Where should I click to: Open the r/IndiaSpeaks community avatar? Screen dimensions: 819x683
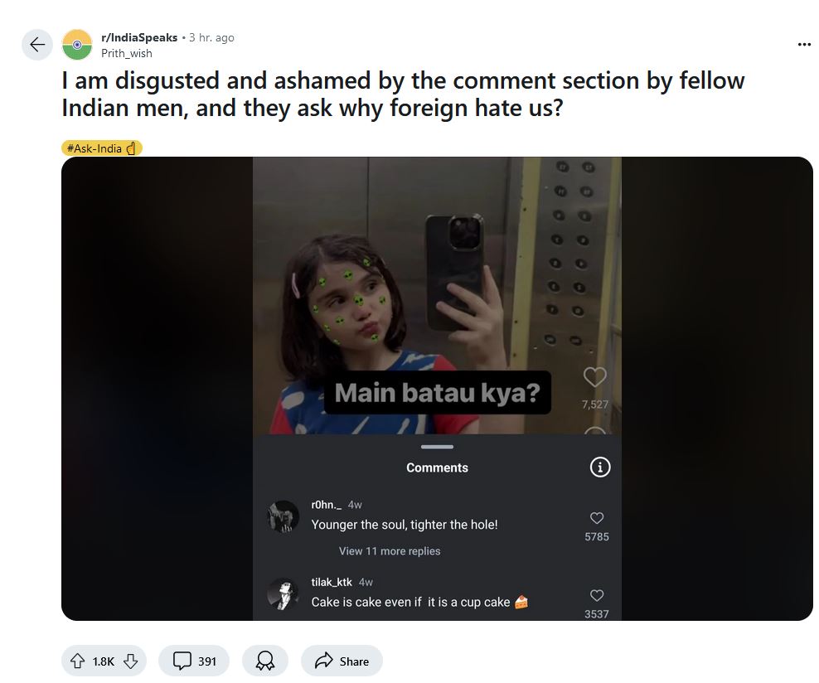(x=77, y=45)
